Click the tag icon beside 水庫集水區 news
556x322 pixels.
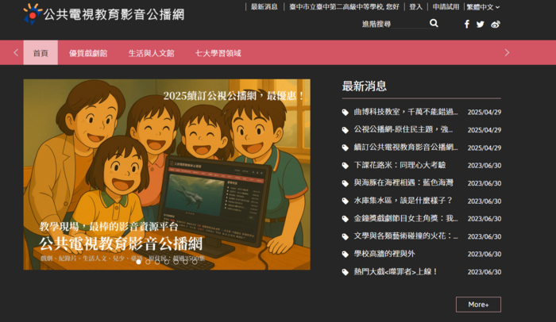point(346,201)
